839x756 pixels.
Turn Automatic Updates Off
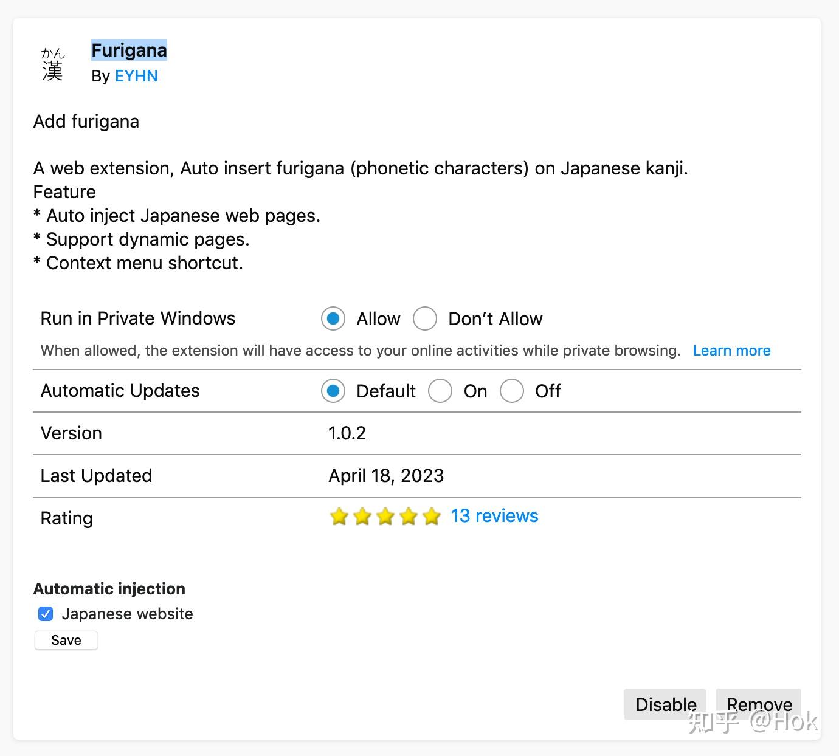tap(512, 391)
